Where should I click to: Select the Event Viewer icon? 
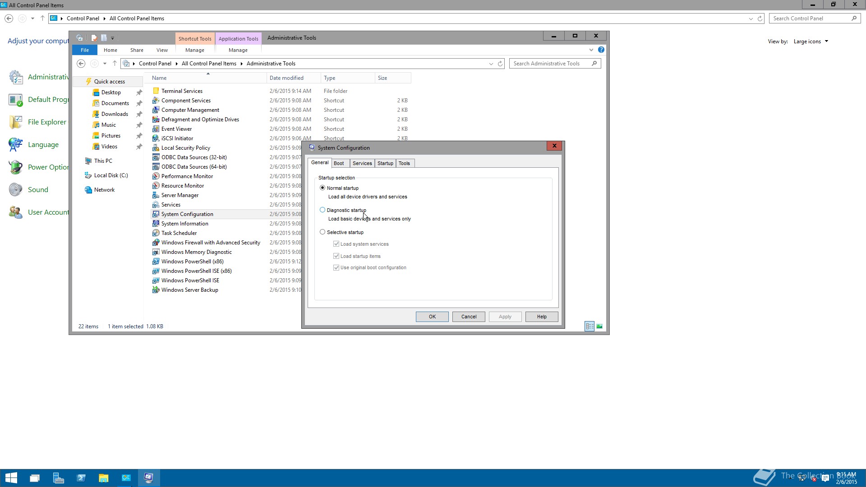(x=156, y=129)
